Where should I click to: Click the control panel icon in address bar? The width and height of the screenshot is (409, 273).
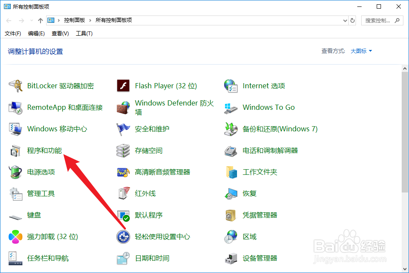point(51,20)
